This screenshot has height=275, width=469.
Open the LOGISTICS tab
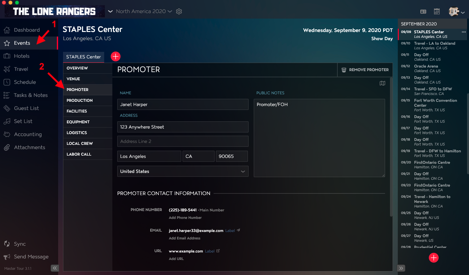click(88, 133)
